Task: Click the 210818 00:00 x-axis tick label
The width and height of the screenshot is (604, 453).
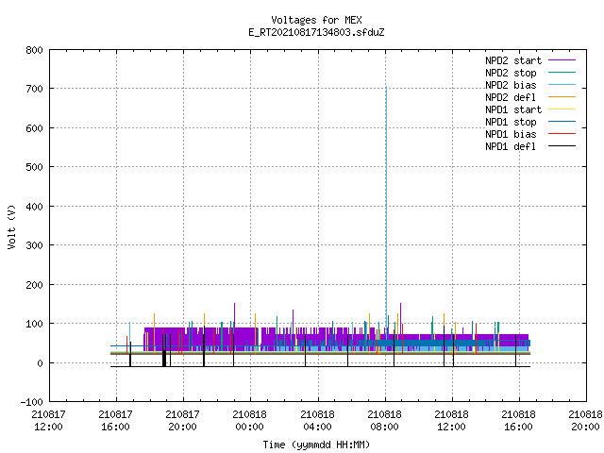Action: pos(249,421)
